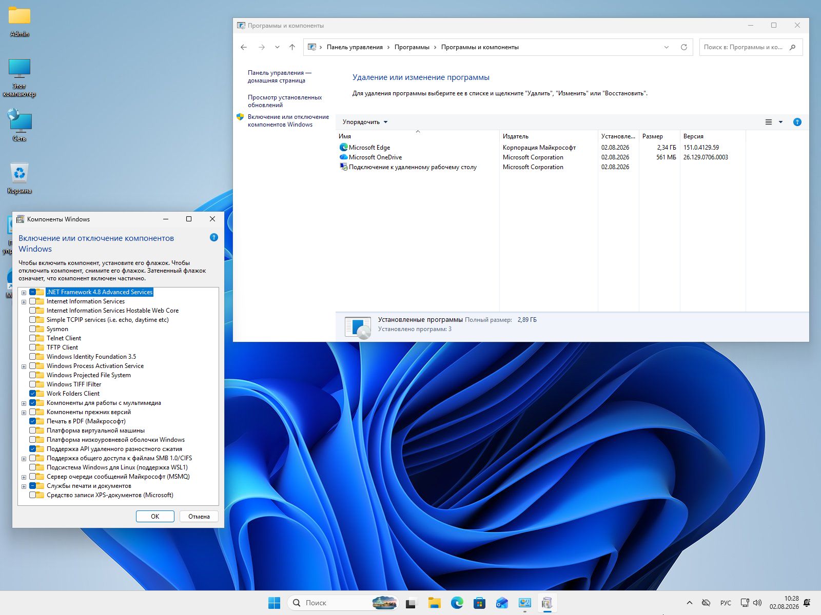Screen dimensions: 821x615
Task: Open Outlook from the taskbar
Action: coord(502,603)
